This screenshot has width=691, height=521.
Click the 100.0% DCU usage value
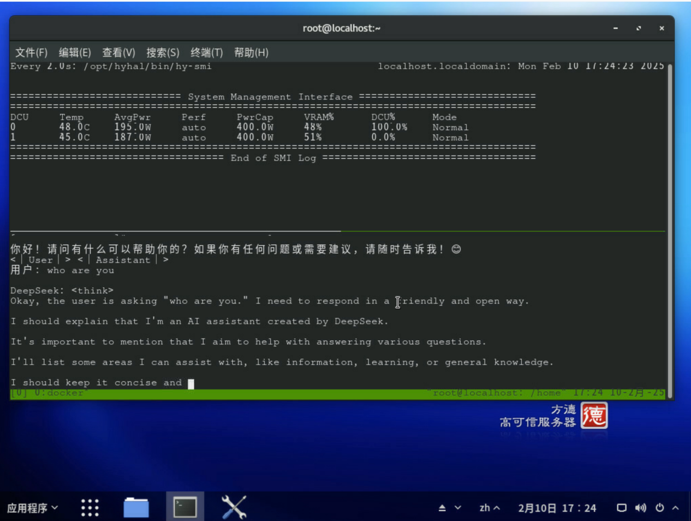click(x=389, y=127)
